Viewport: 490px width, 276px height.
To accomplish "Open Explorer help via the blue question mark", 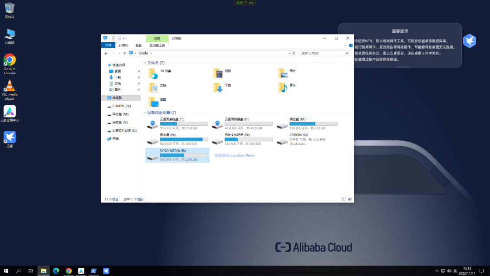I will click(x=351, y=46).
